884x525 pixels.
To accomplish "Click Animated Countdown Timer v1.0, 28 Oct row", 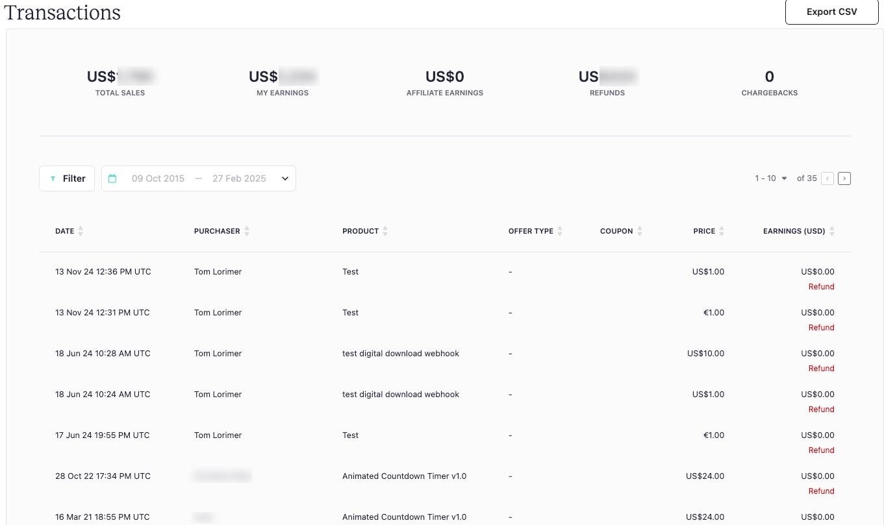I will (404, 476).
